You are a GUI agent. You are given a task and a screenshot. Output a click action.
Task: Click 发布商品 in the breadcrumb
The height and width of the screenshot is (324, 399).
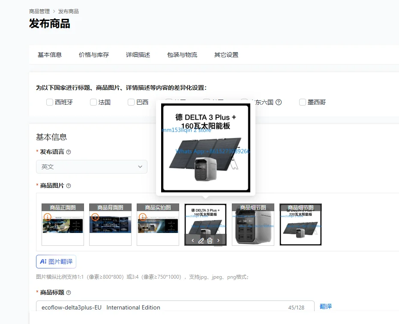[69, 12]
